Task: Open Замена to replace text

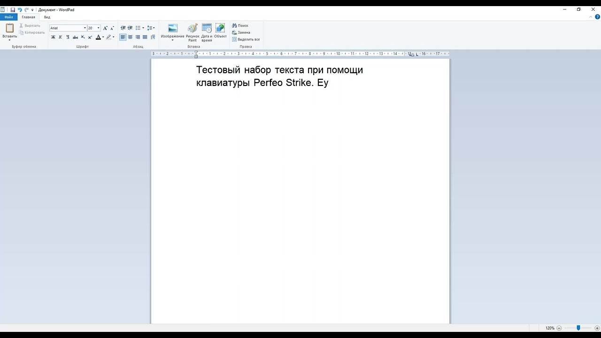Action: pyautogui.click(x=241, y=32)
